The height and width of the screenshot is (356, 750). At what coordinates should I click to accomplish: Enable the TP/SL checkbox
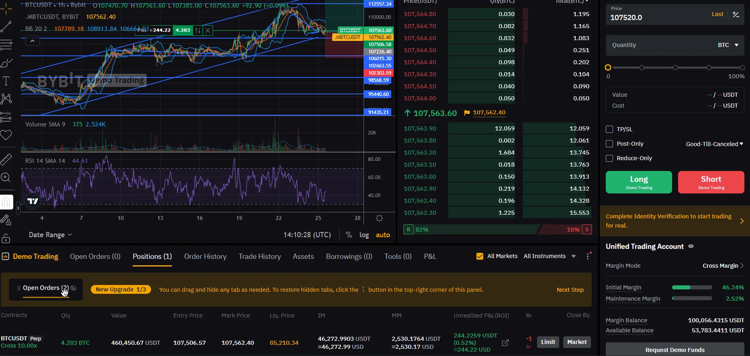(609, 129)
